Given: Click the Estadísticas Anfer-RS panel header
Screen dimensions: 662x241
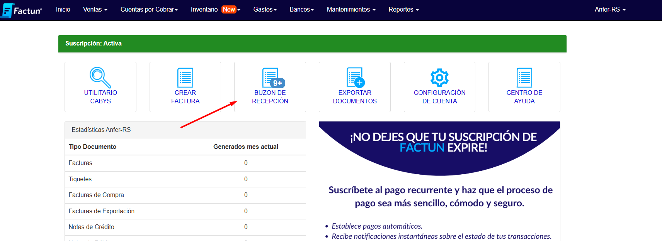Looking at the screenshot, I should 185,130.
